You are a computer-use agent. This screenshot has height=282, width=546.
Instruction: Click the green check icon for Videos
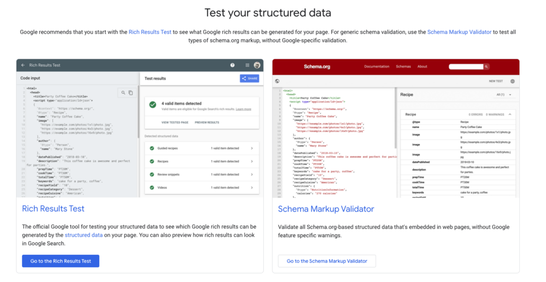[152, 188]
